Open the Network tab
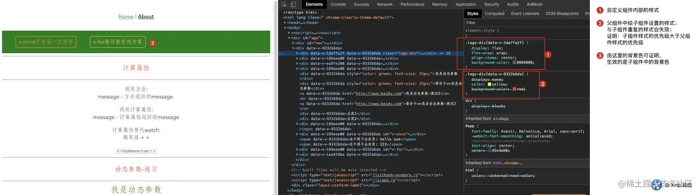Image resolution: width=699 pixels, height=195 pixels. [385, 4]
